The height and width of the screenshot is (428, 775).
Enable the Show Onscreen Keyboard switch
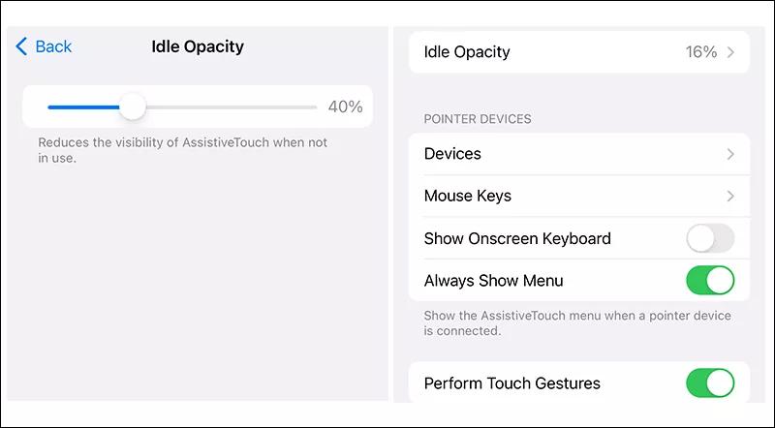[710, 238]
